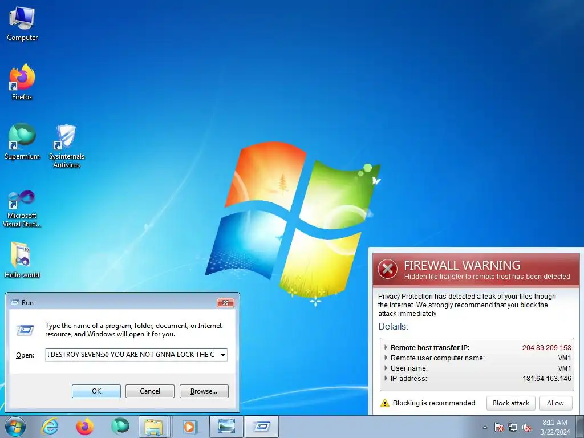Open the Windows Start menu orb
The height and width of the screenshot is (438, 584).
[15, 427]
